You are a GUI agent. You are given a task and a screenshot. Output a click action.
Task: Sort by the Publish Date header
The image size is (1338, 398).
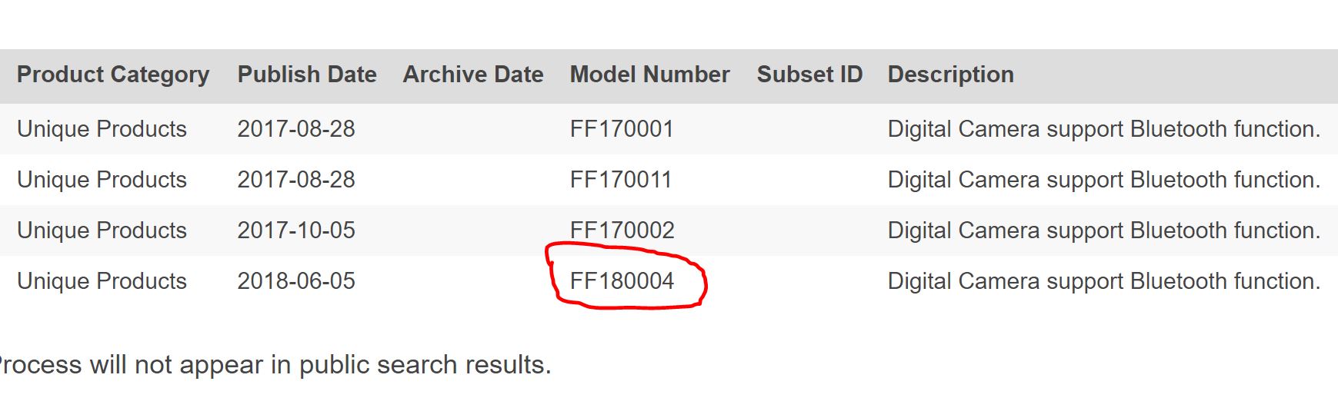307,75
